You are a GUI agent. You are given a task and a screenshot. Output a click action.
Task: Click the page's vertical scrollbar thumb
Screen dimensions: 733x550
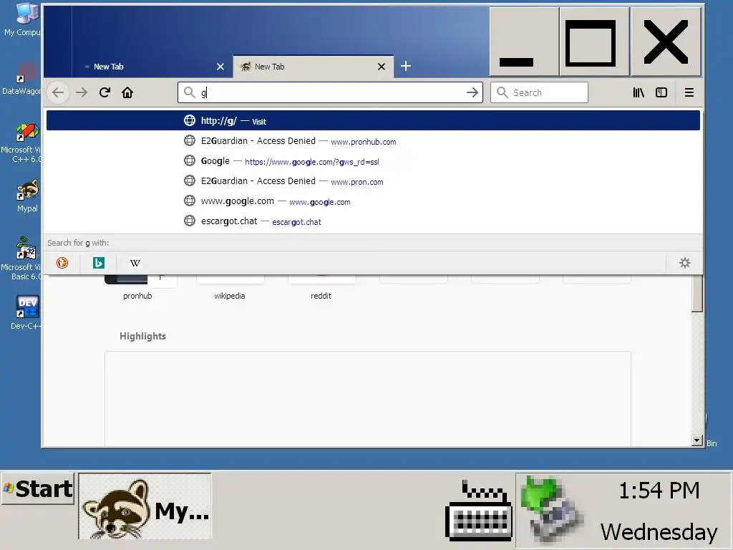point(697,293)
